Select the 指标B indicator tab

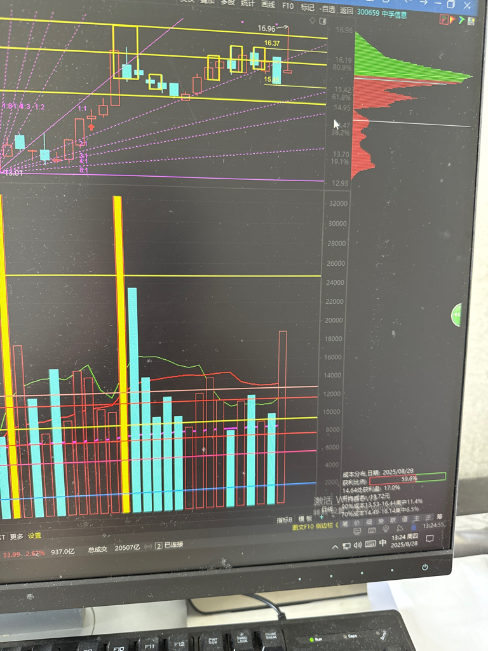285,519
